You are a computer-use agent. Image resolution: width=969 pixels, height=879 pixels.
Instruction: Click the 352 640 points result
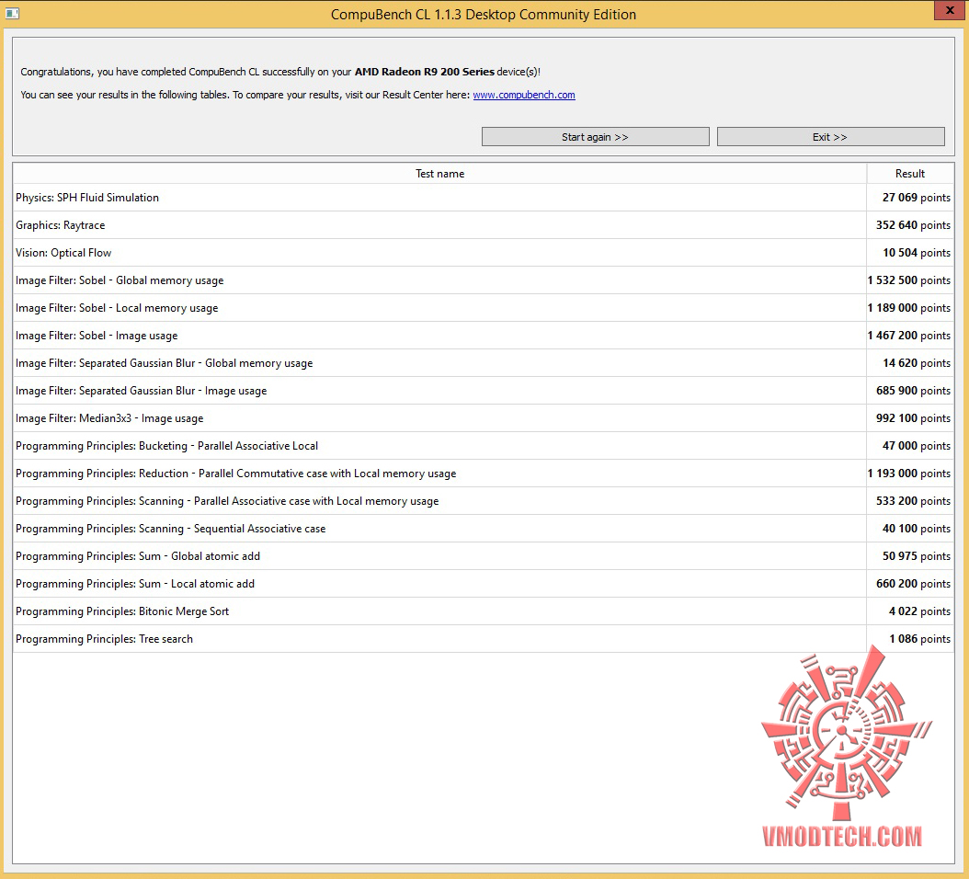[913, 225]
